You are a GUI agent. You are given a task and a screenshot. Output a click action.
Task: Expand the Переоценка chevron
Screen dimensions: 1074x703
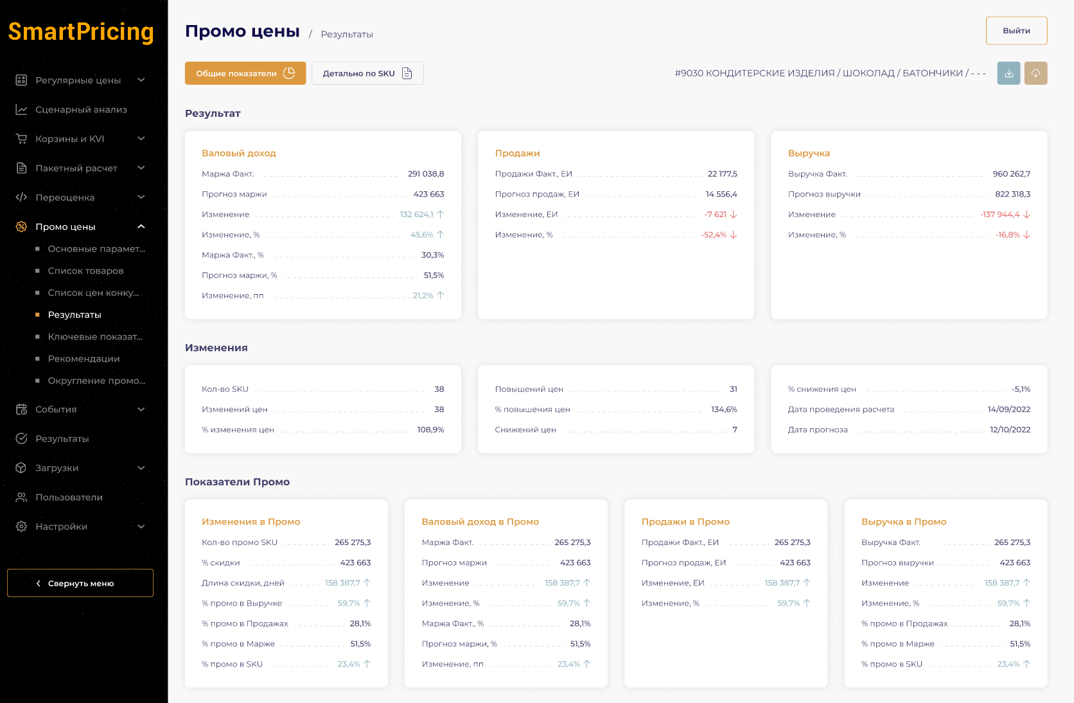(x=141, y=197)
